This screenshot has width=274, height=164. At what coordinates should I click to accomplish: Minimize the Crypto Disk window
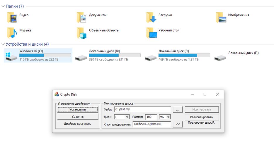193,94
